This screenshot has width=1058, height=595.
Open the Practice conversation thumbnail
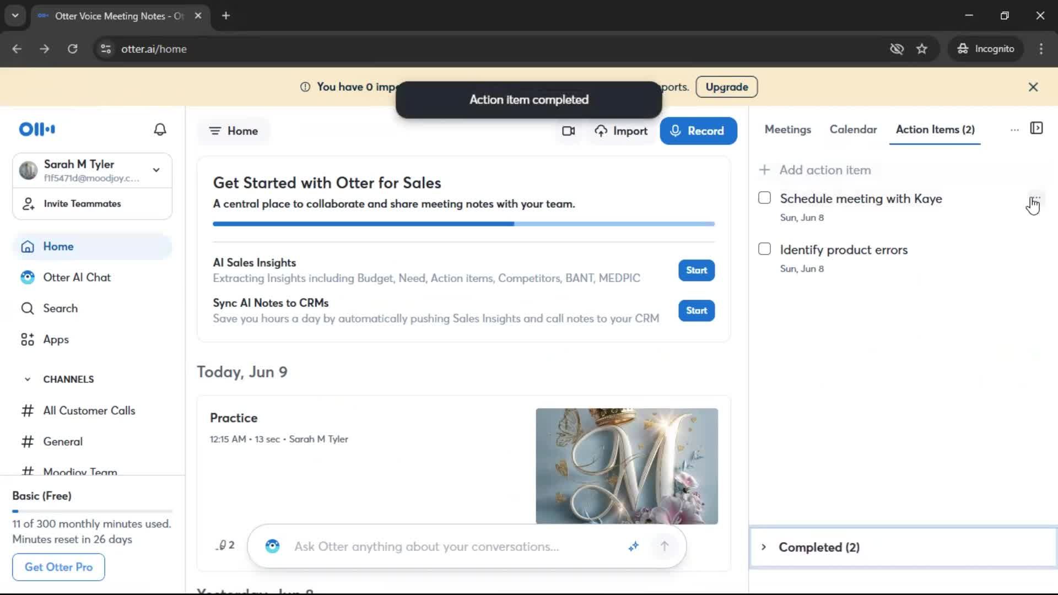[627, 466]
